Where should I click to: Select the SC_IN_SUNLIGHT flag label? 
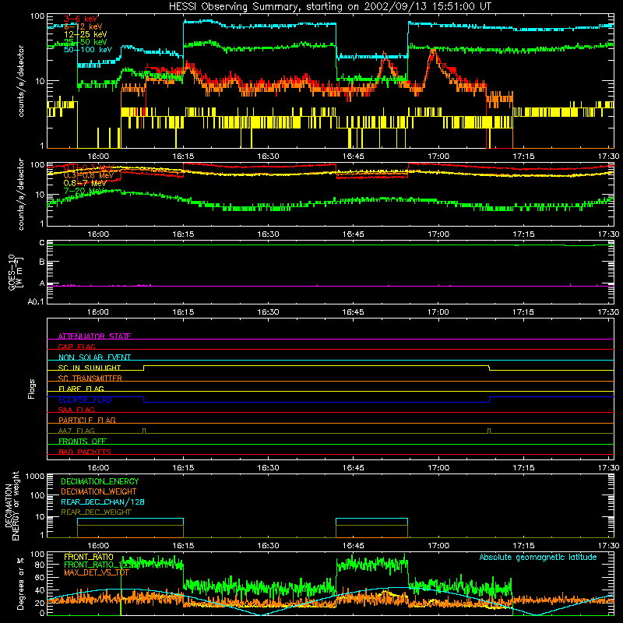coord(90,368)
